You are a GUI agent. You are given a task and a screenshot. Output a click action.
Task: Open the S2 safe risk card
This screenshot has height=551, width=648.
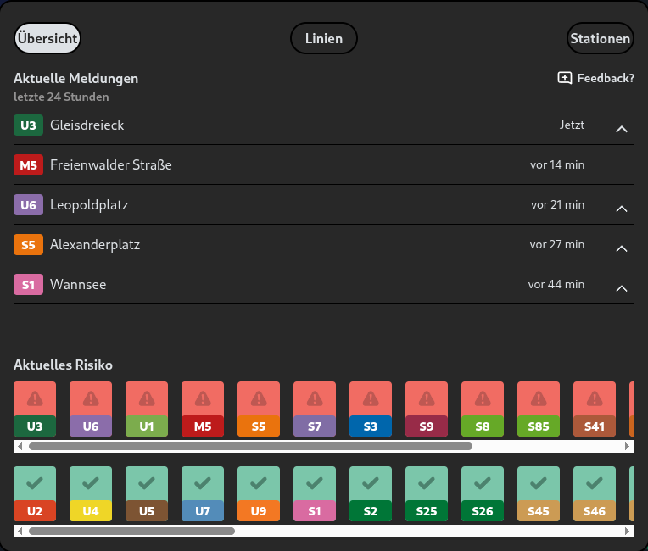click(371, 493)
